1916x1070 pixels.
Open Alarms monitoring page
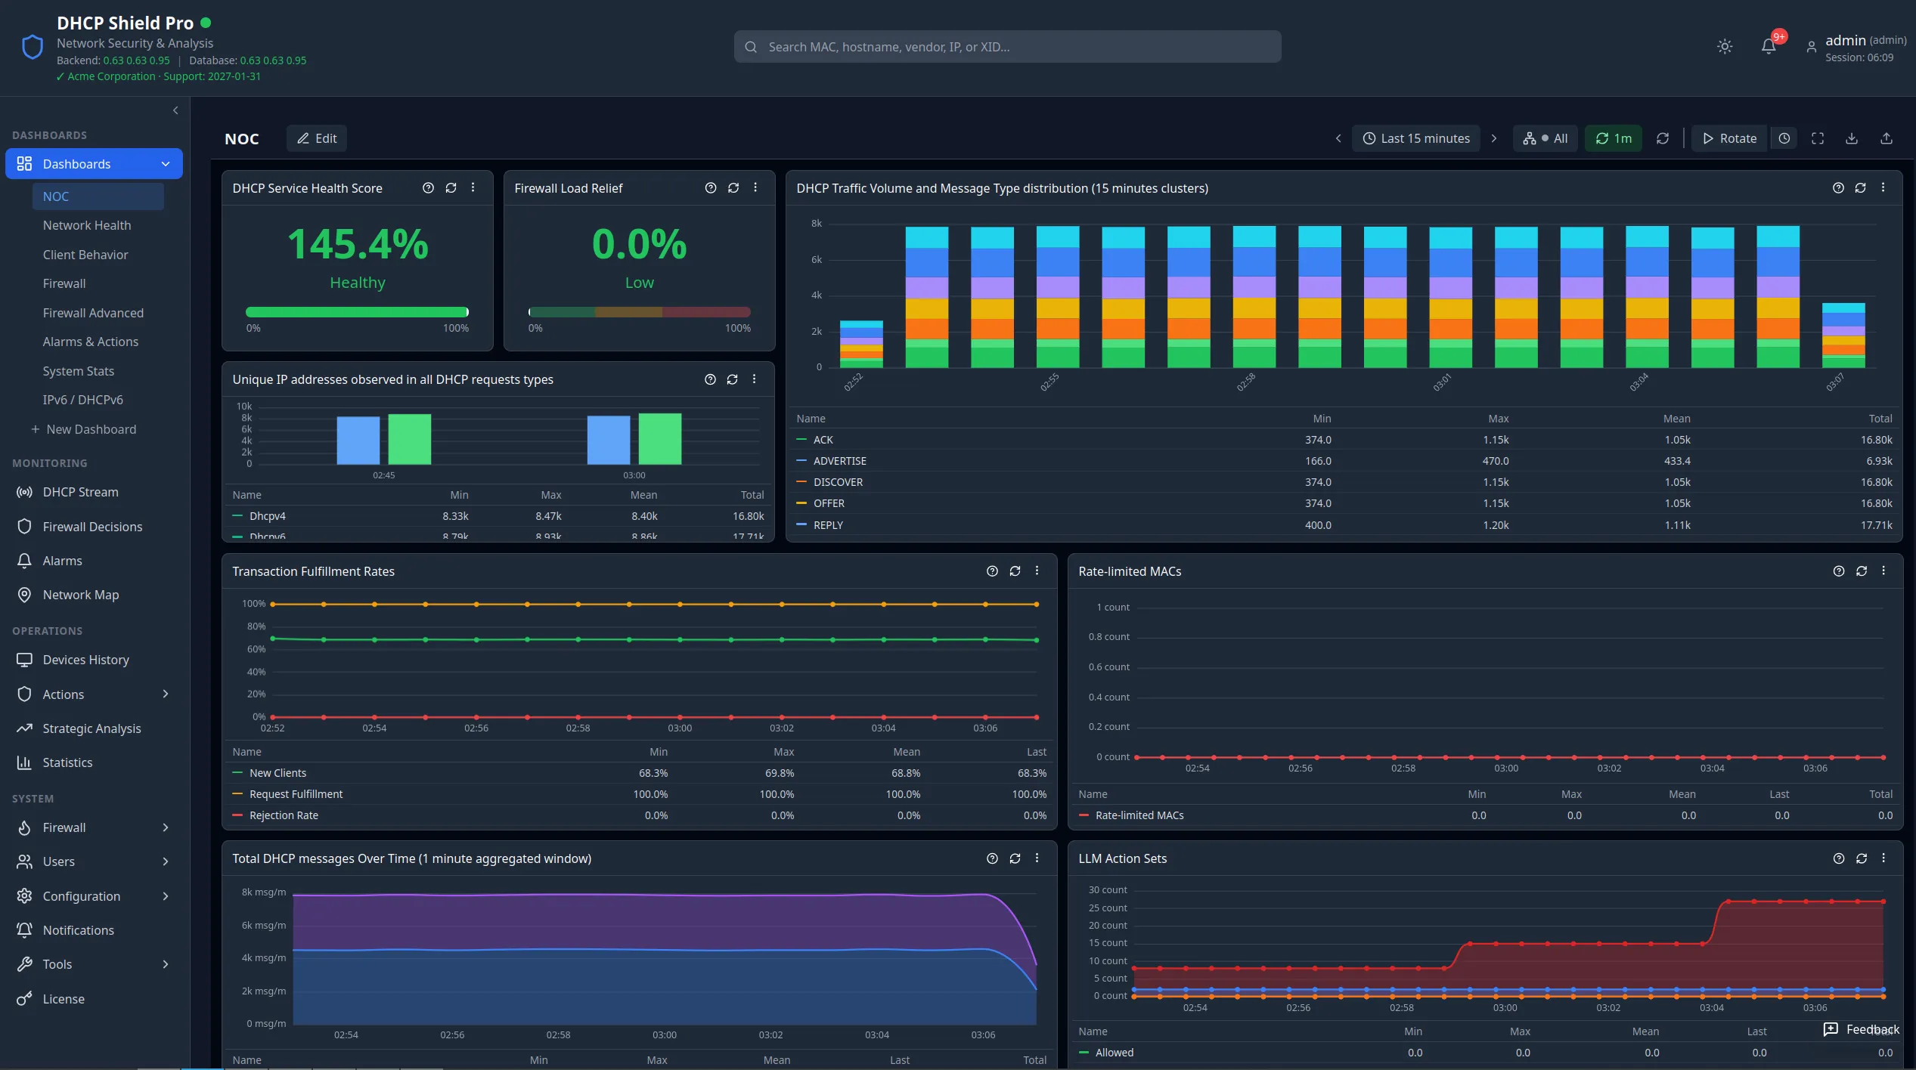point(94,561)
